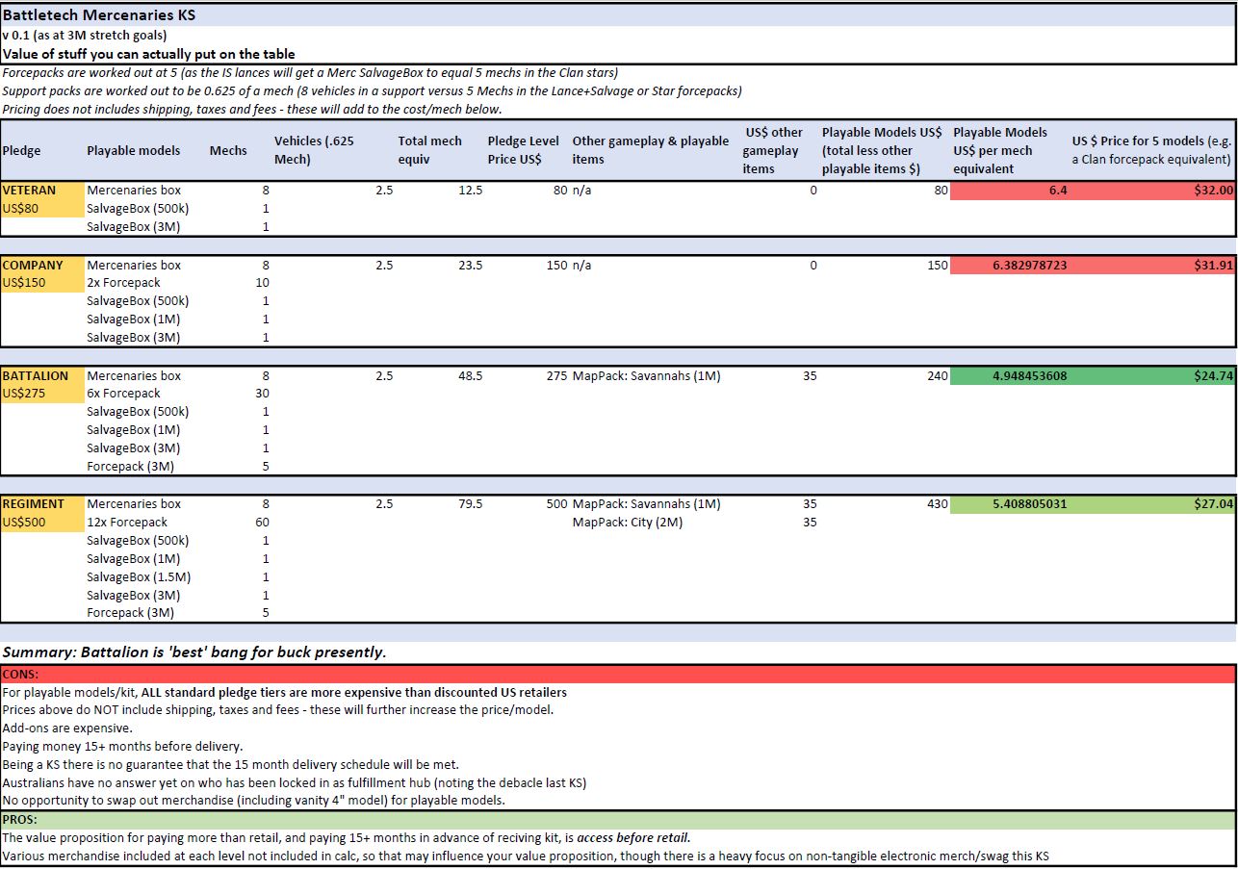Click the 'Add-ons are expensive.' cell
The height and width of the screenshot is (869, 1238).
[x=68, y=728]
